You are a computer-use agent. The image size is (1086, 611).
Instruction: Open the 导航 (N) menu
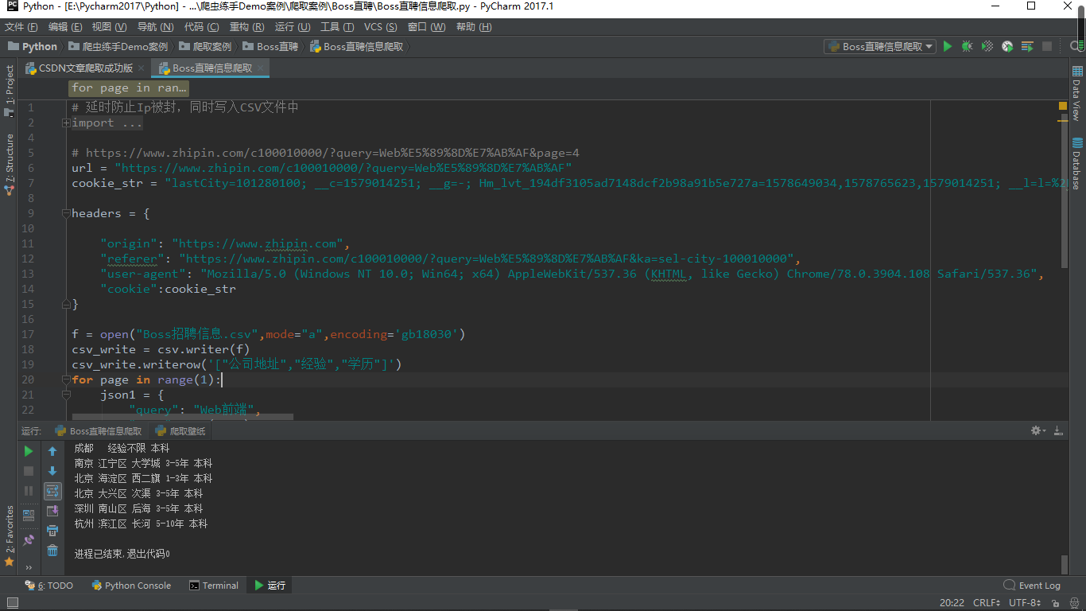click(x=154, y=27)
